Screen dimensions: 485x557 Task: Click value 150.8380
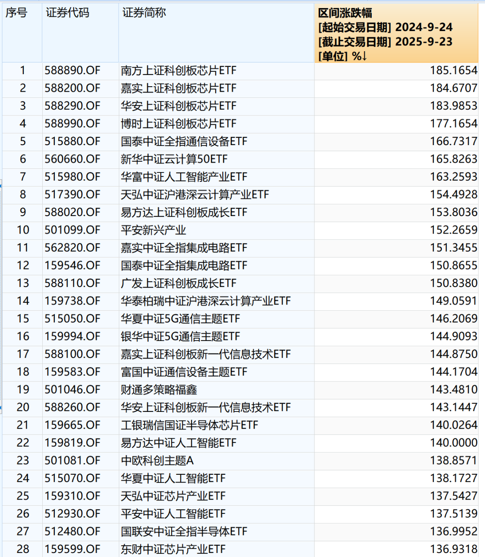454,283
